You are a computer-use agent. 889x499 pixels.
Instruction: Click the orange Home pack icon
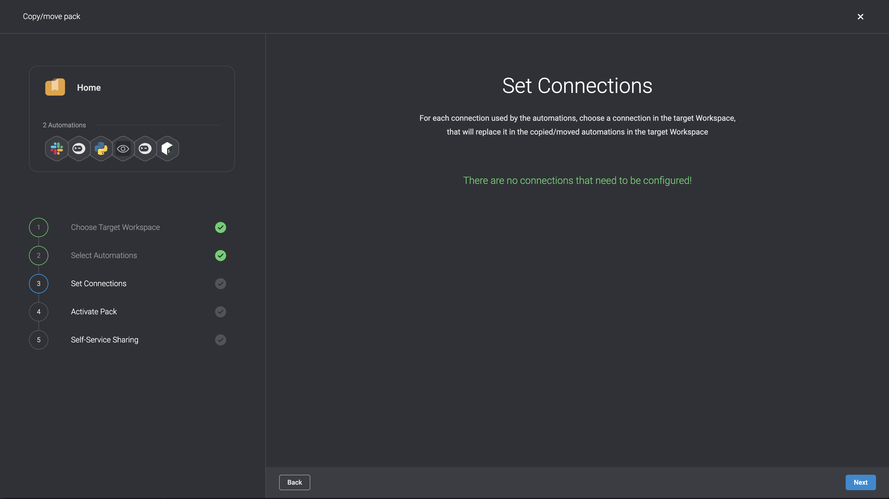tap(55, 87)
